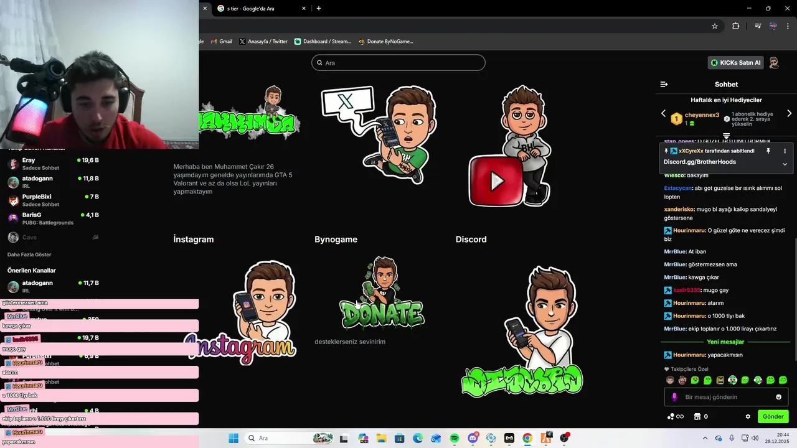Bookmark this page with the star icon
Viewport: 797px width, 448px height.
coord(715,26)
